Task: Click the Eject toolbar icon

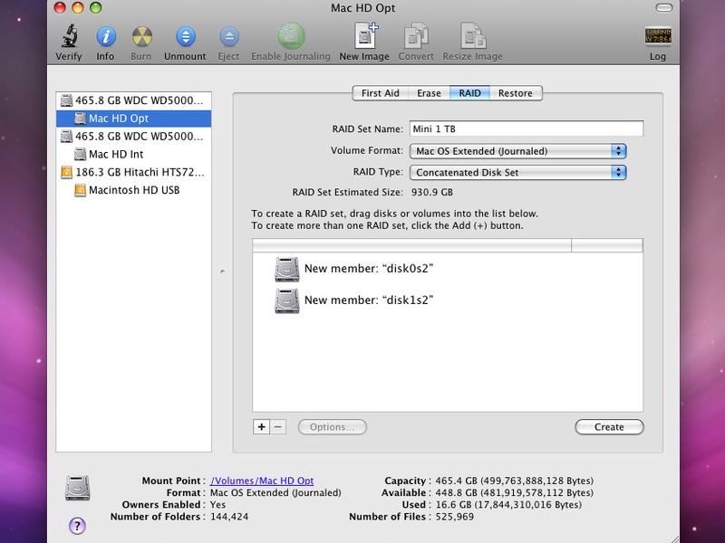Action: pos(229,36)
